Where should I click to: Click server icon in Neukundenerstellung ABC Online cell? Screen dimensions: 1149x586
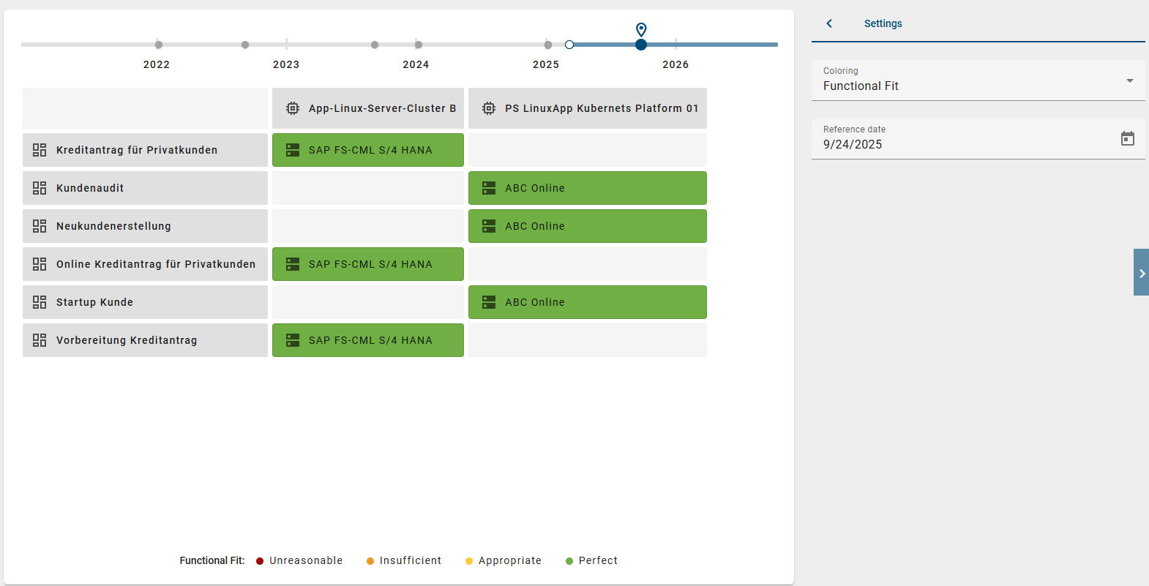pos(489,226)
